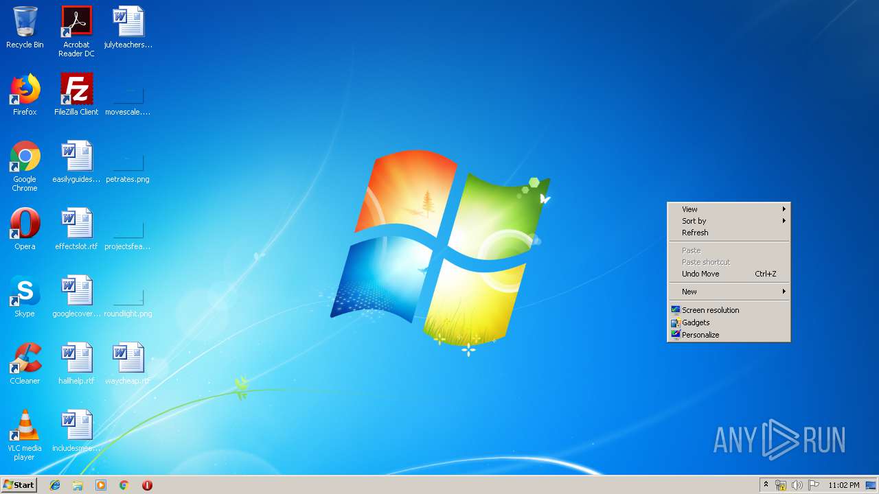
Task: Expand the View submenu in context menu
Action: 729,209
